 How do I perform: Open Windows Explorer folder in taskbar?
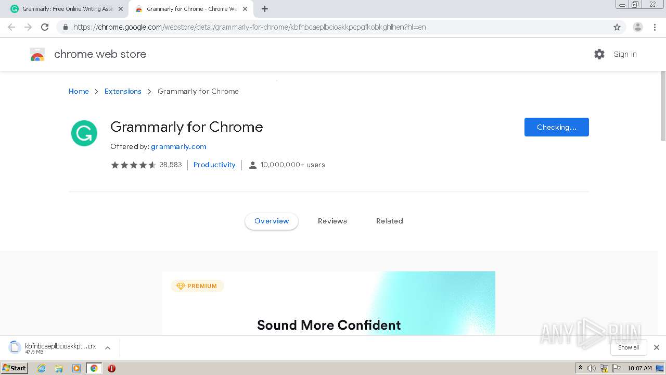pos(59,368)
